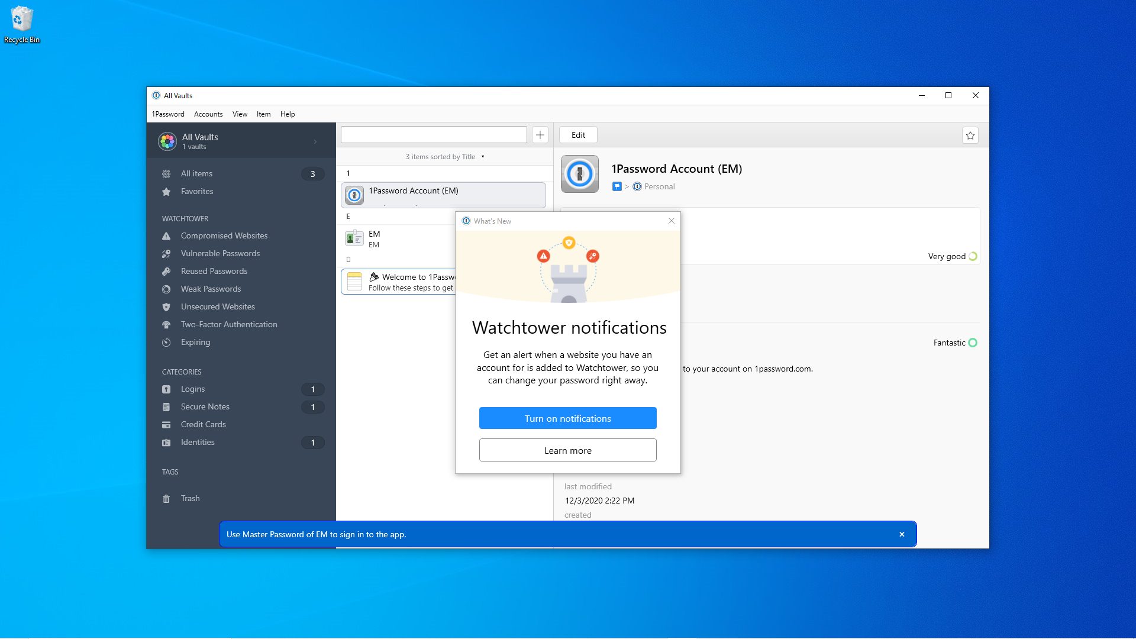Open the Help menu
Screen dimensions: 1136x639
tap(288, 114)
